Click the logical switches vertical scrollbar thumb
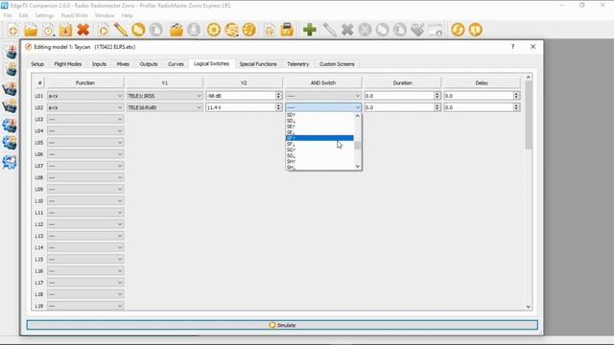Screen dimensions: 614x345 (x=529, y=115)
